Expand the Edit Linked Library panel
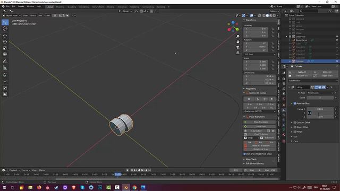 click(244, 163)
